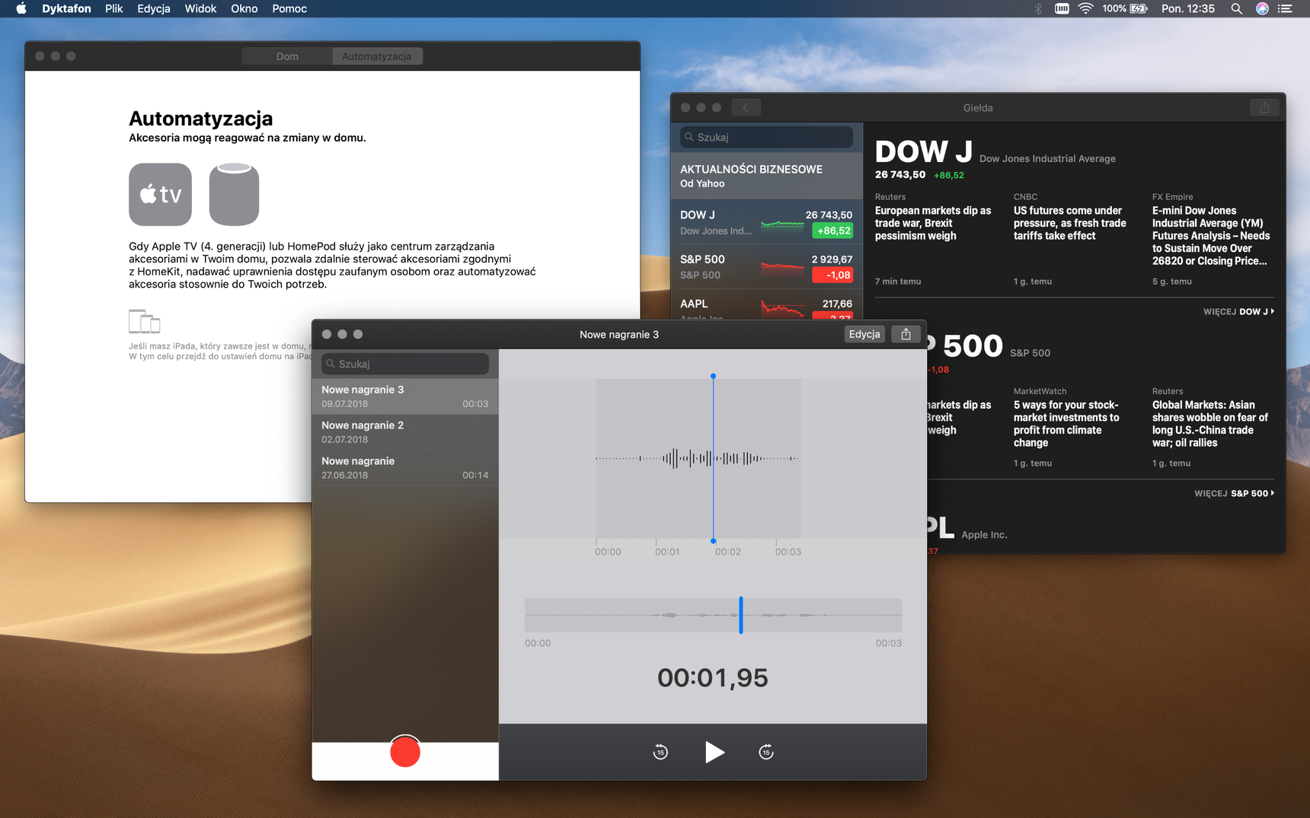Viewport: 1310px width, 818px height.
Task: Skip forward 15 seconds
Action: [766, 752]
